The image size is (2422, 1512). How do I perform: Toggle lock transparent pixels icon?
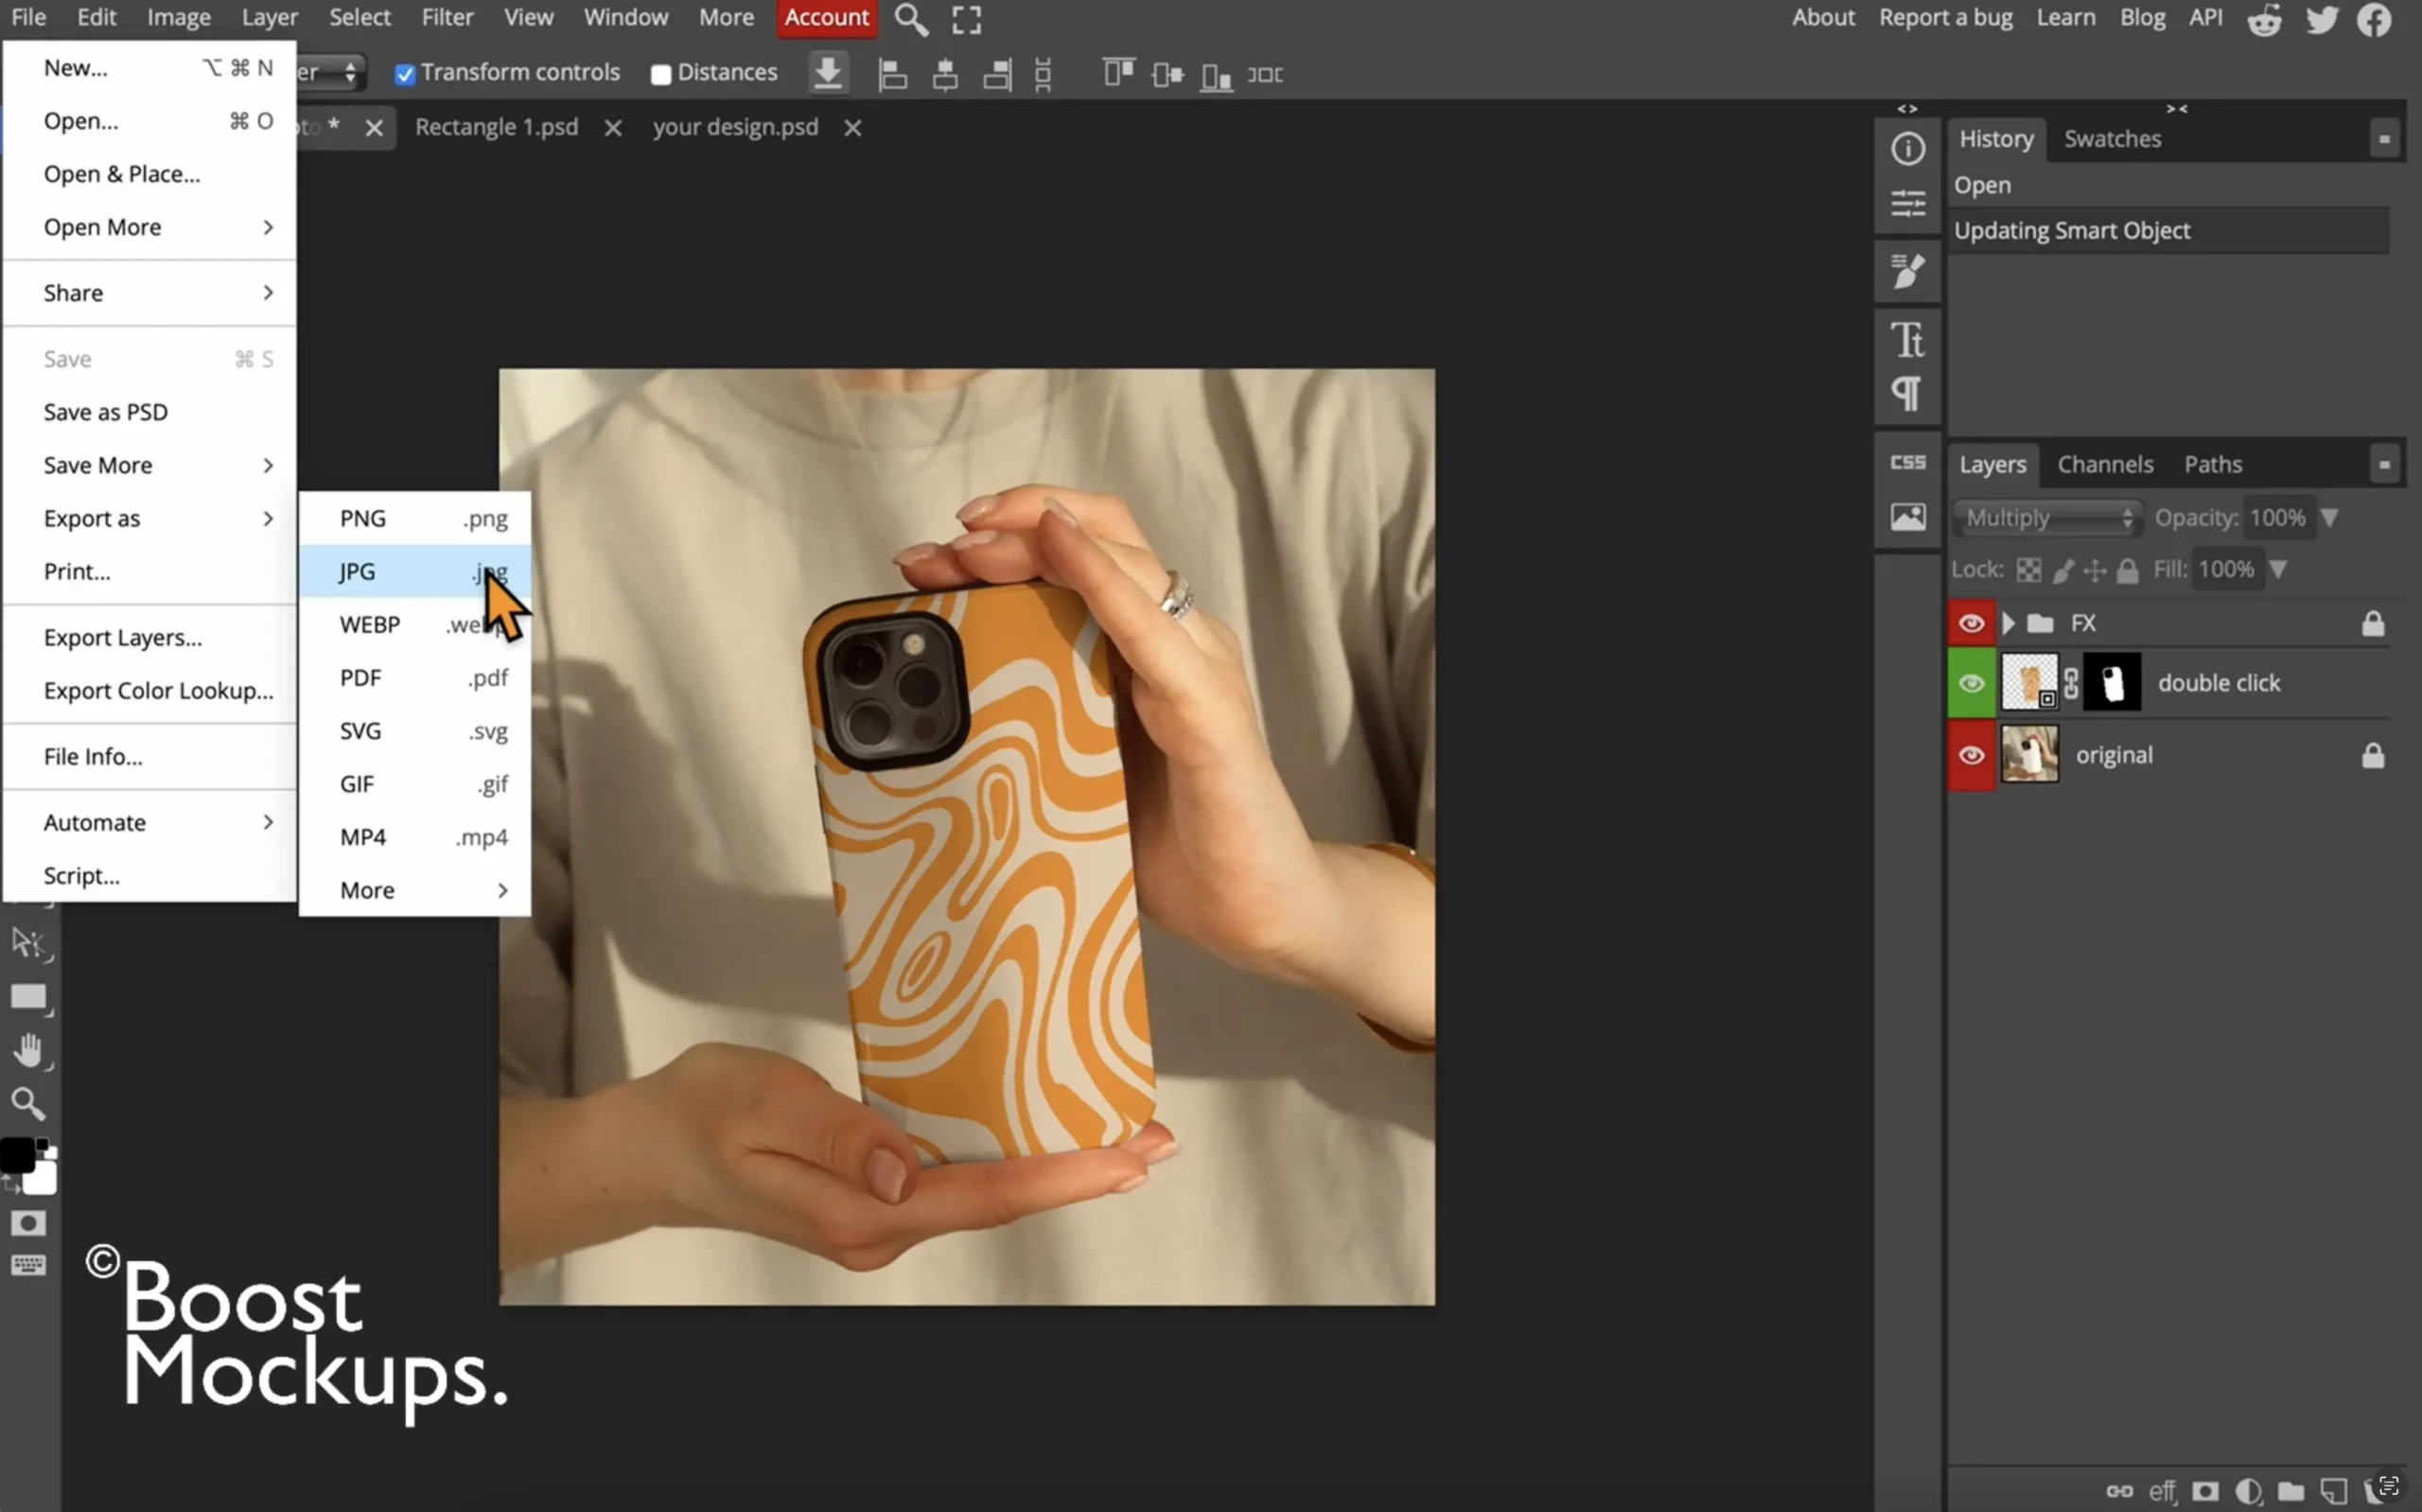tap(2028, 570)
